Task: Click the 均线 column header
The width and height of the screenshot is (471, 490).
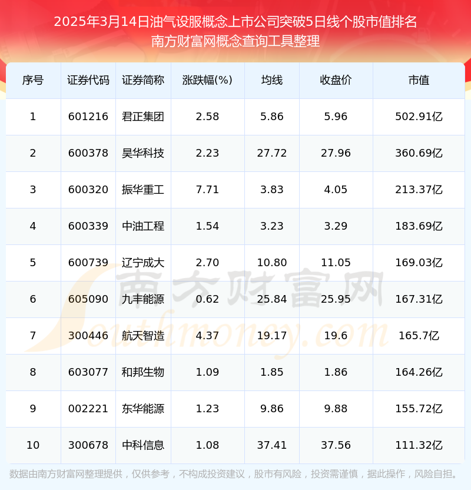Action: 272,80
